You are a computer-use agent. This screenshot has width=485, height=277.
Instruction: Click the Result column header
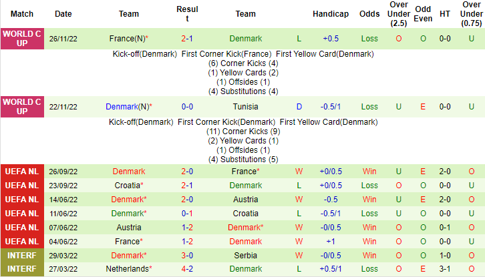click(187, 14)
